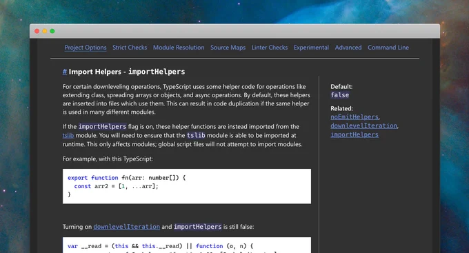The height and width of the screenshot is (253, 469).
Task: Click the # anchor beside Import Helpers
Action: 65,72
